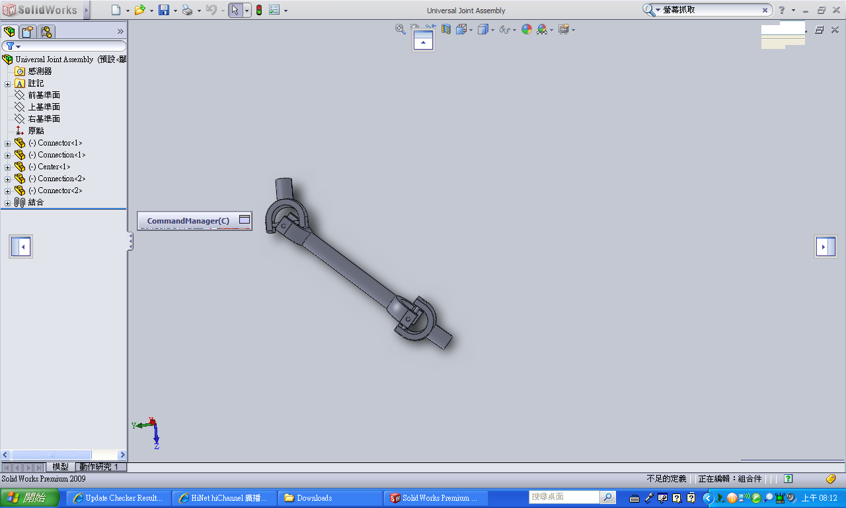Click the top toolbar pop-up arrow button
Viewport: 846px width, 508px height.
423,41
